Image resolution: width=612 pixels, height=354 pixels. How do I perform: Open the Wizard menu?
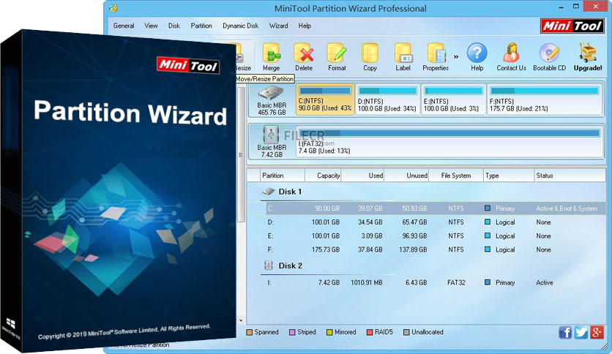point(279,26)
